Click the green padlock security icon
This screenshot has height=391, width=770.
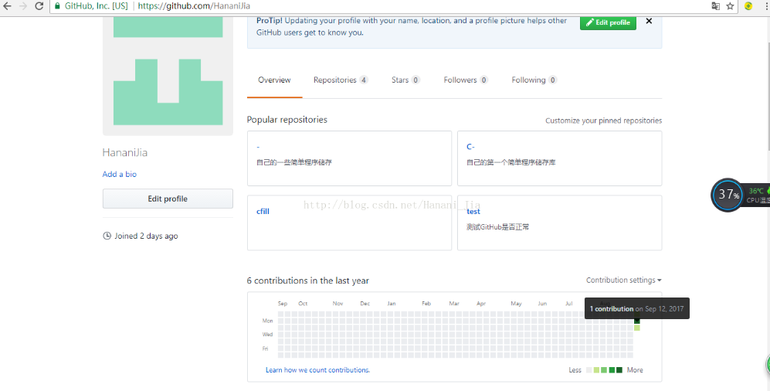pyautogui.click(x=57, y=6)
